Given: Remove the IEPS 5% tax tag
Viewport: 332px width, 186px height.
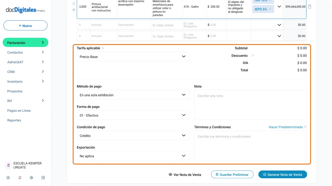Looking at the screenshot, I should point(270,9).
